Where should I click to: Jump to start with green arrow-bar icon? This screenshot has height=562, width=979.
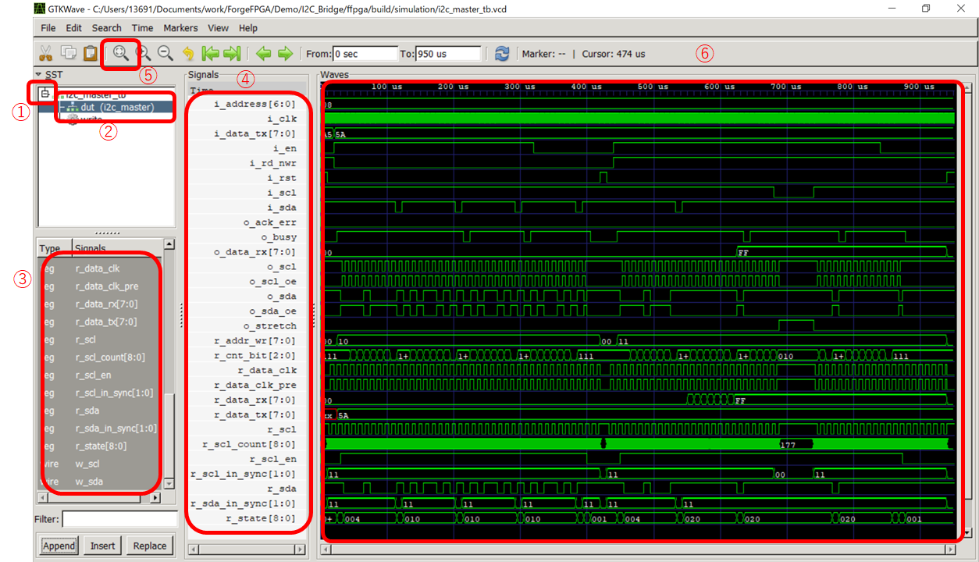[210, 53]
